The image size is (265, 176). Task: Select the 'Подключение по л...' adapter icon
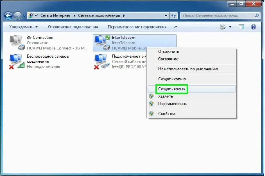click(x=102, y=61)
